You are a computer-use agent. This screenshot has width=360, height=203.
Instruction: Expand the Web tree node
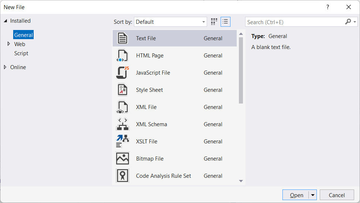[x=9, y=44]
